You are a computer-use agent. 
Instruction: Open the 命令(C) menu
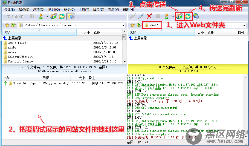[69, 10]
